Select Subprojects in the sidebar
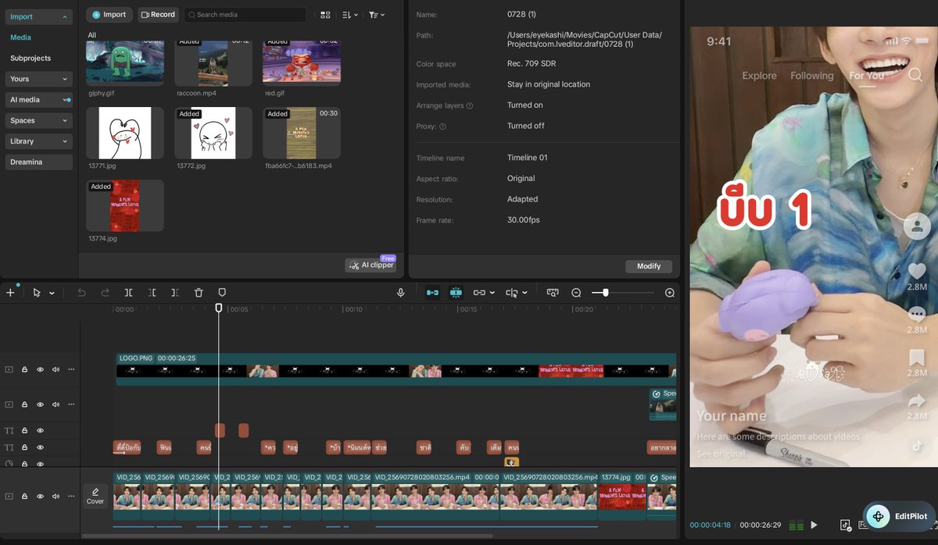938x545 pixels. coord(30,58)
